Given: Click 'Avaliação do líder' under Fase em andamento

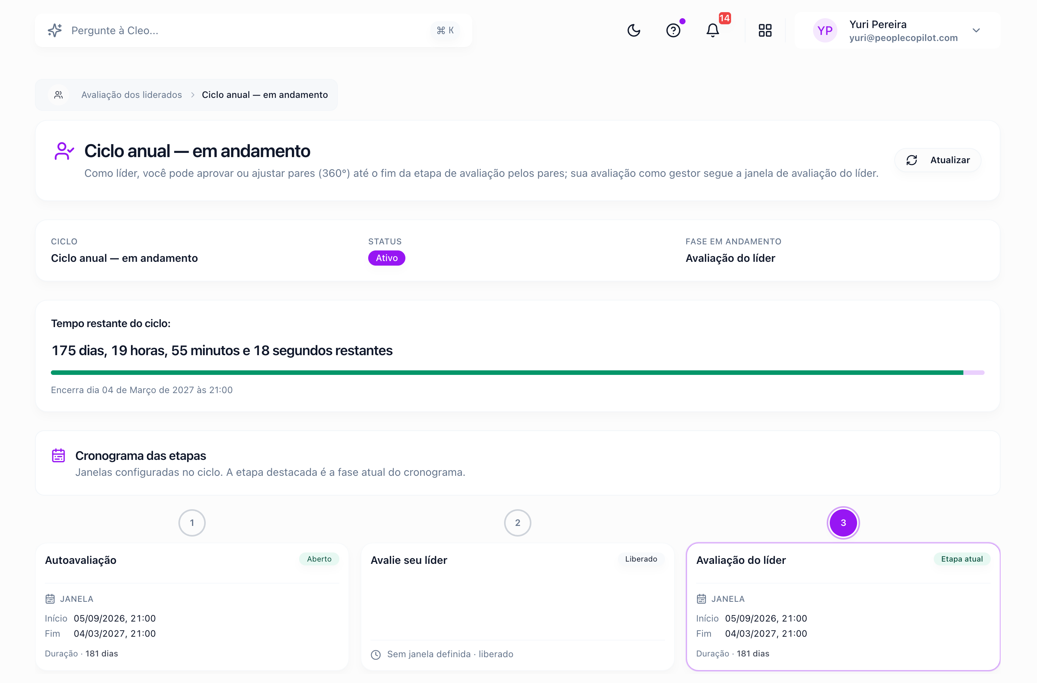Looking at the screenshot, I should click(730, 258).
